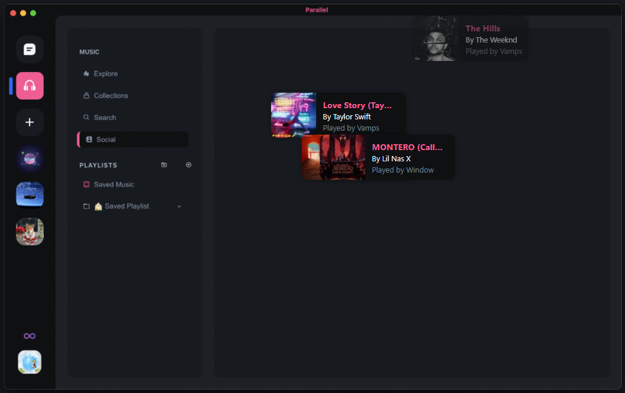Click 'By The Weeknd' artist text
Viewport: 625px width, 393px height.
point(491,40)
